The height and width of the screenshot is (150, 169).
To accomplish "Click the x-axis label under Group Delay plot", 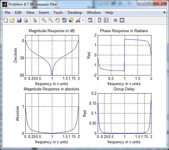I will coord(124,142).
